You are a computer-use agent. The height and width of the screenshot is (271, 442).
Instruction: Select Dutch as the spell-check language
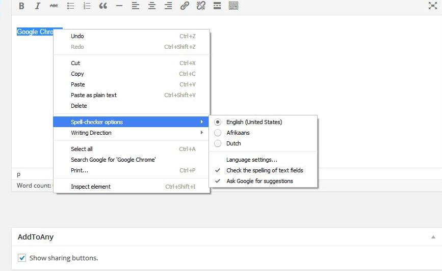click(x=233, y=143)
